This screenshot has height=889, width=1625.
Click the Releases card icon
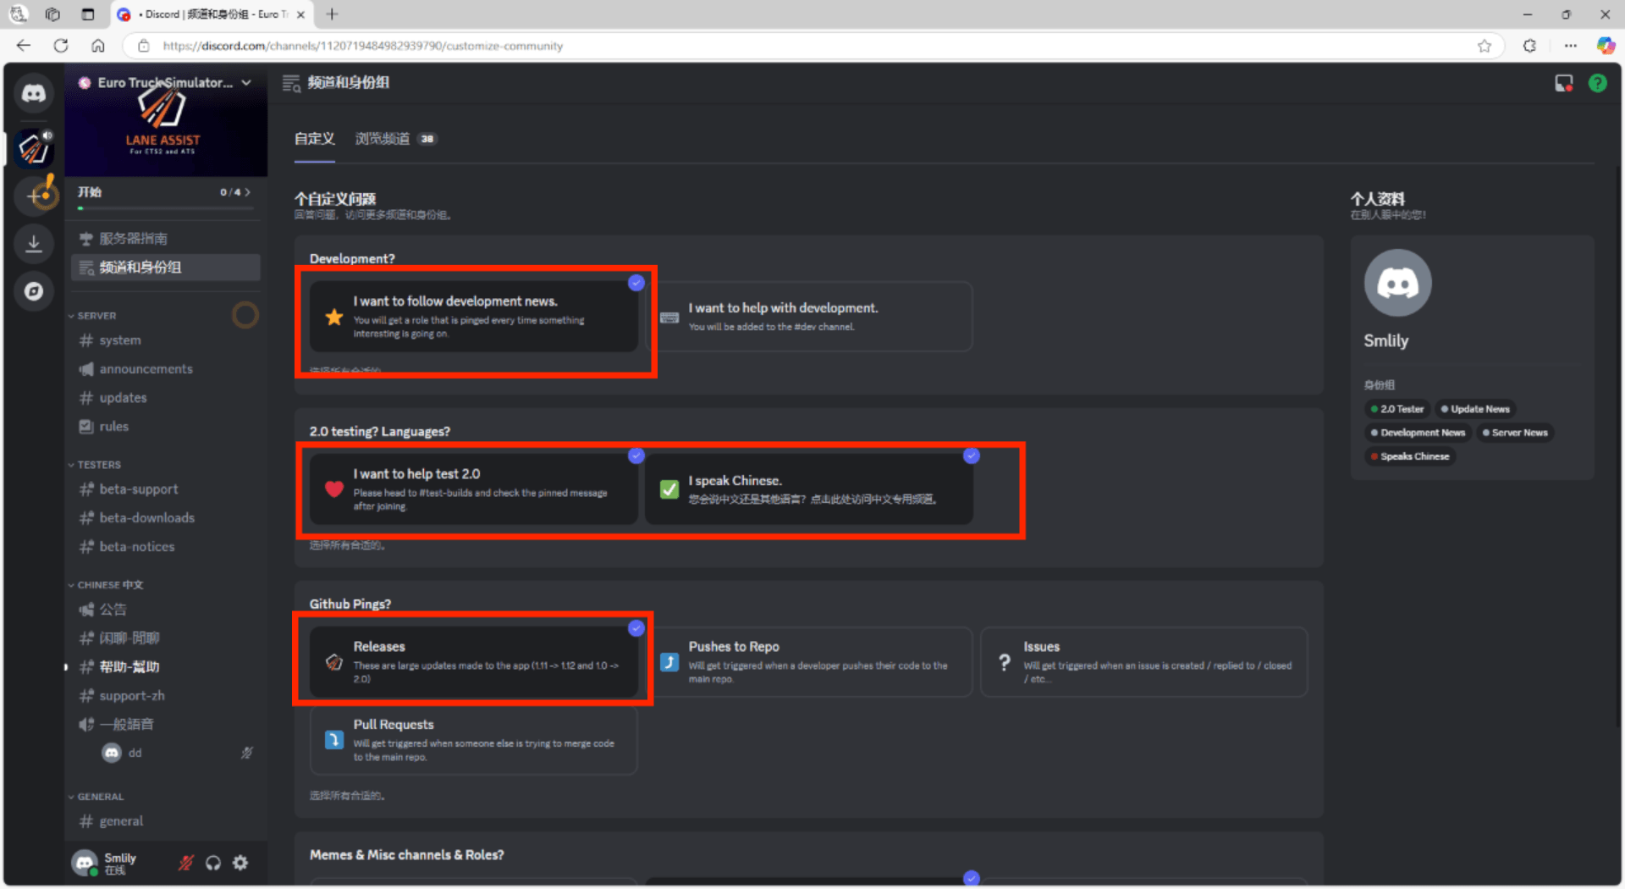tap(334, 662)
